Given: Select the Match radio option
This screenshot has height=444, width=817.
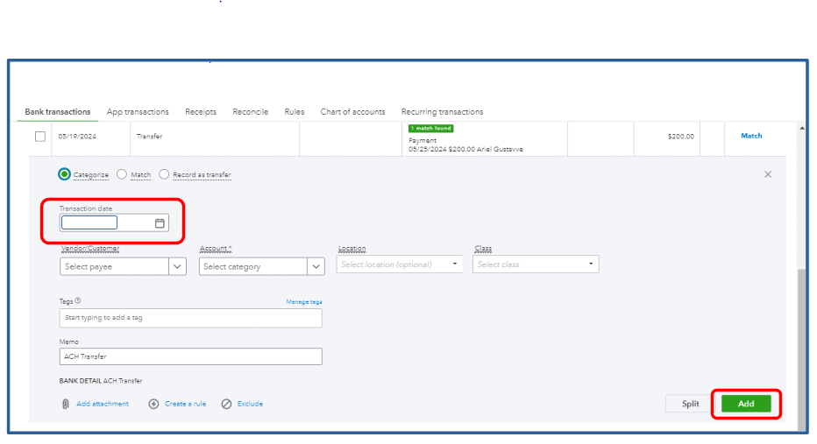Looking at the screenshot, I should pos(121,174).
